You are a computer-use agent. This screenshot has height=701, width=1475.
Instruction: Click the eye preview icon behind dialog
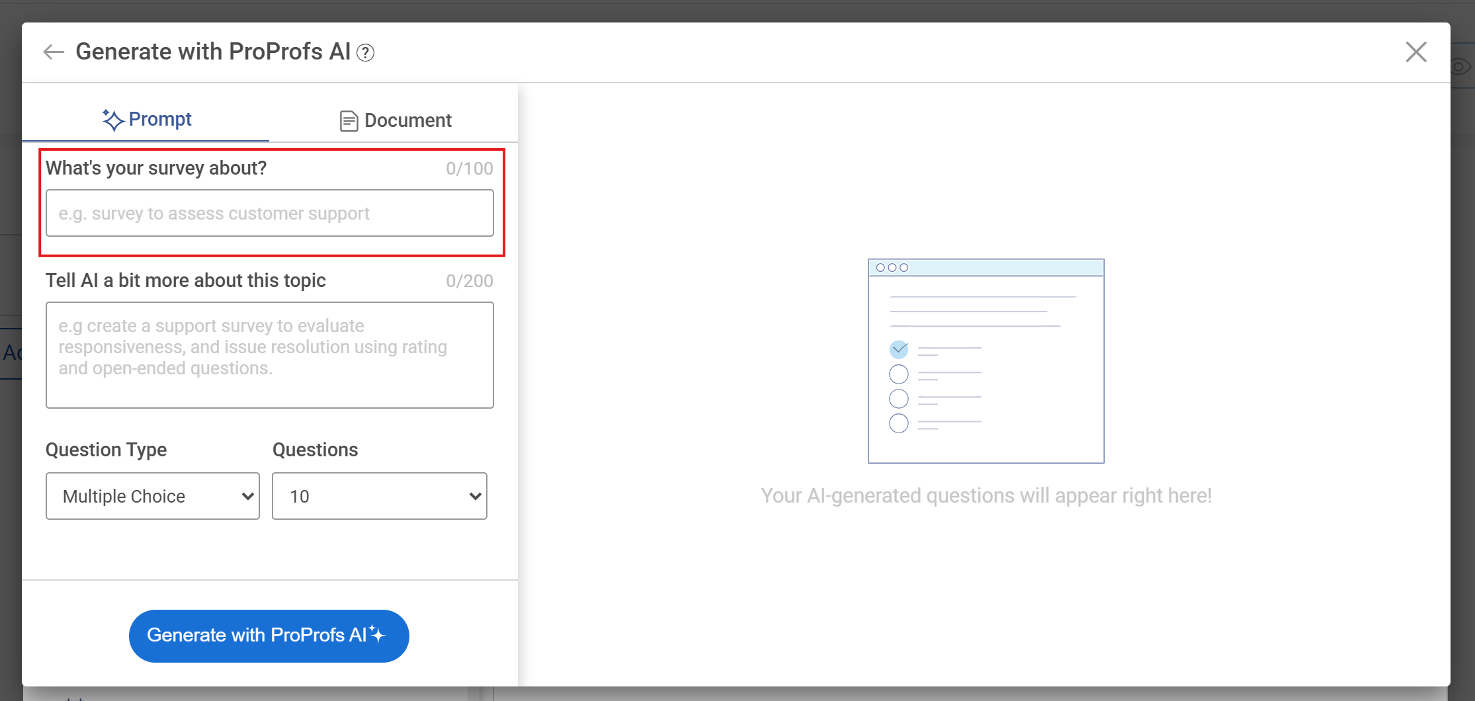tap(1462, 66)
